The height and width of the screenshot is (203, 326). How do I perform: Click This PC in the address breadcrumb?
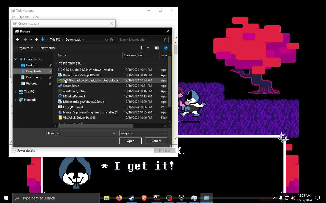(x=55, y=40)
